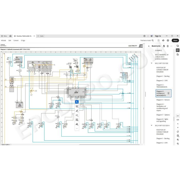Open the apps grid icon by Sign in
This screenshot has height=180, width=180.
(x=152, y=36)
